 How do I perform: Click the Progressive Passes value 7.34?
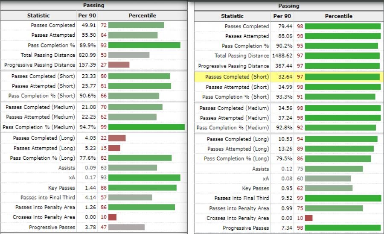[286, 228]
